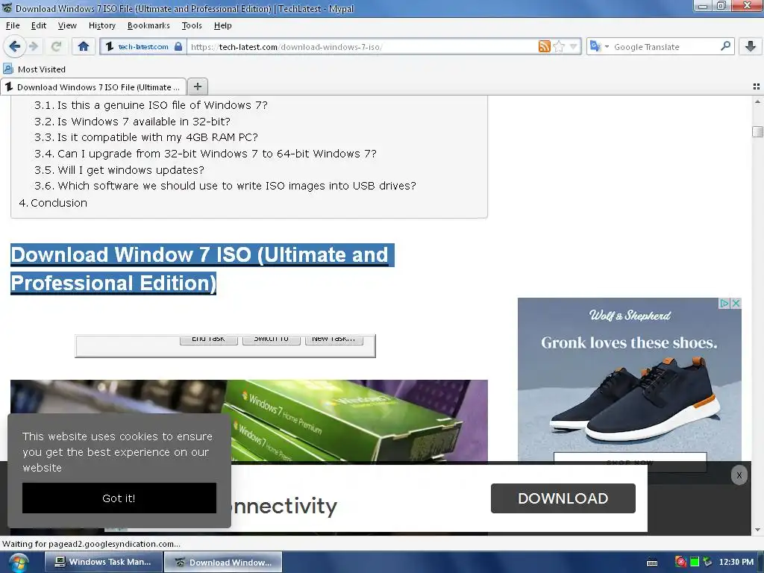Open the URL history dropdown arrow

(x=574, y=47)
